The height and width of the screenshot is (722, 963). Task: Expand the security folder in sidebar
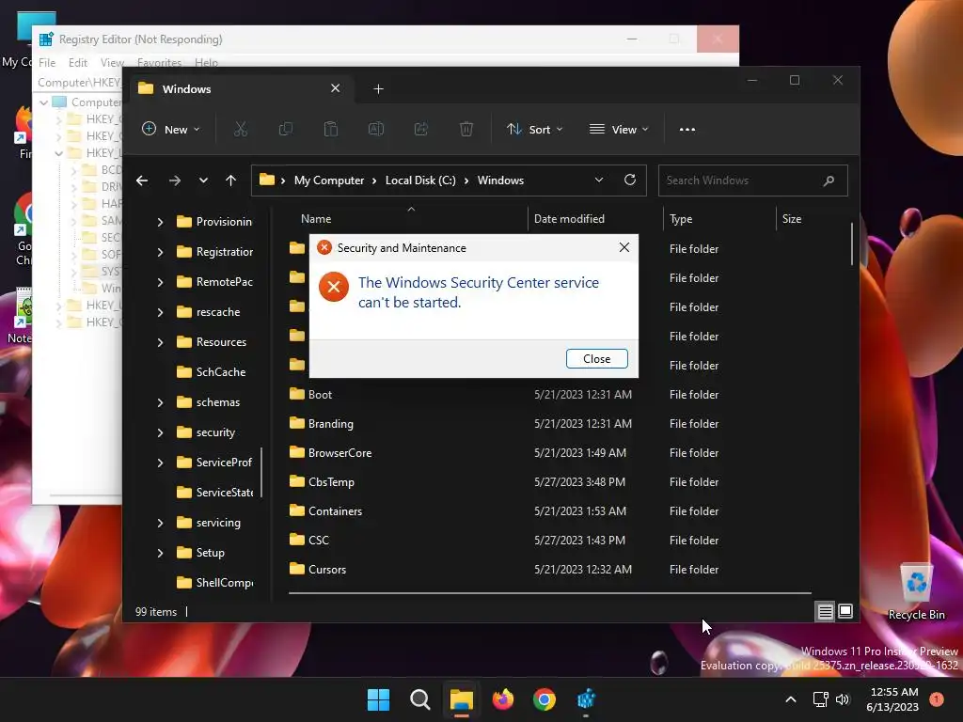pyautogui.click(x=160, y=432)
